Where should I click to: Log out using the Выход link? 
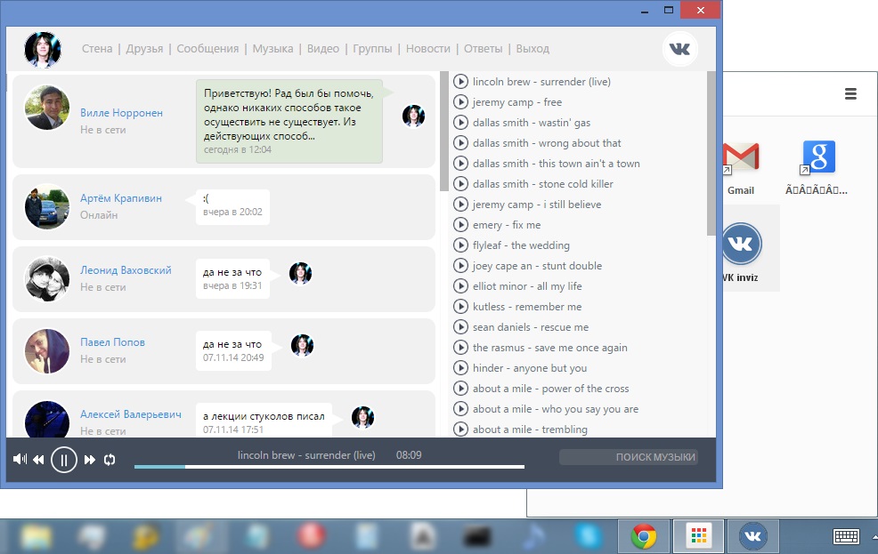point(532,49)
